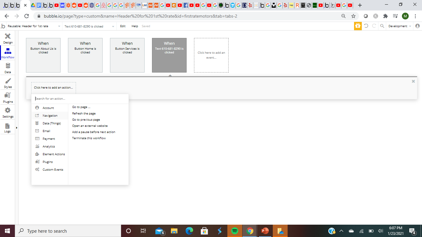Switch to the Workflow tab in sidebar

[x=8, y=53]
